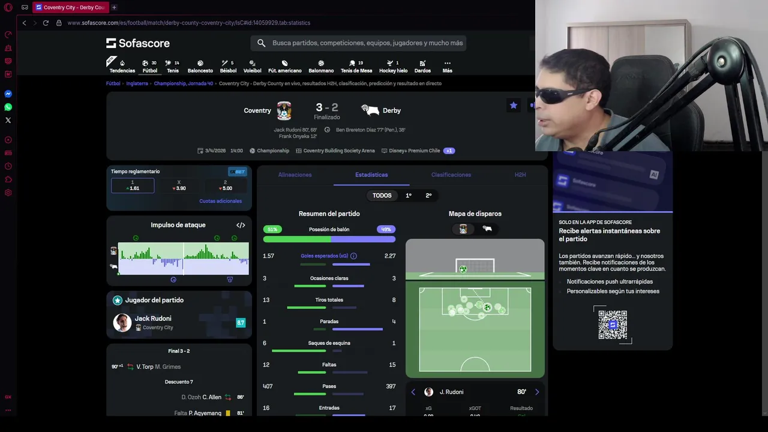Open the Tendencias menu item
Image resolution: width=768 pixels, height=432 pixels.
click(x=122, y=66)
